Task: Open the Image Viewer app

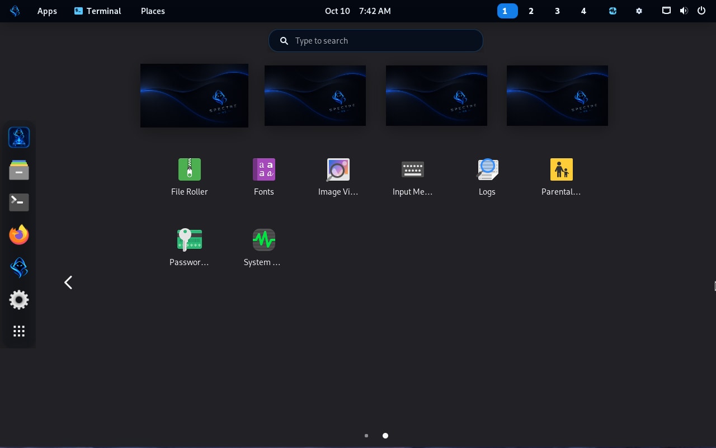Action: (338, 177)
